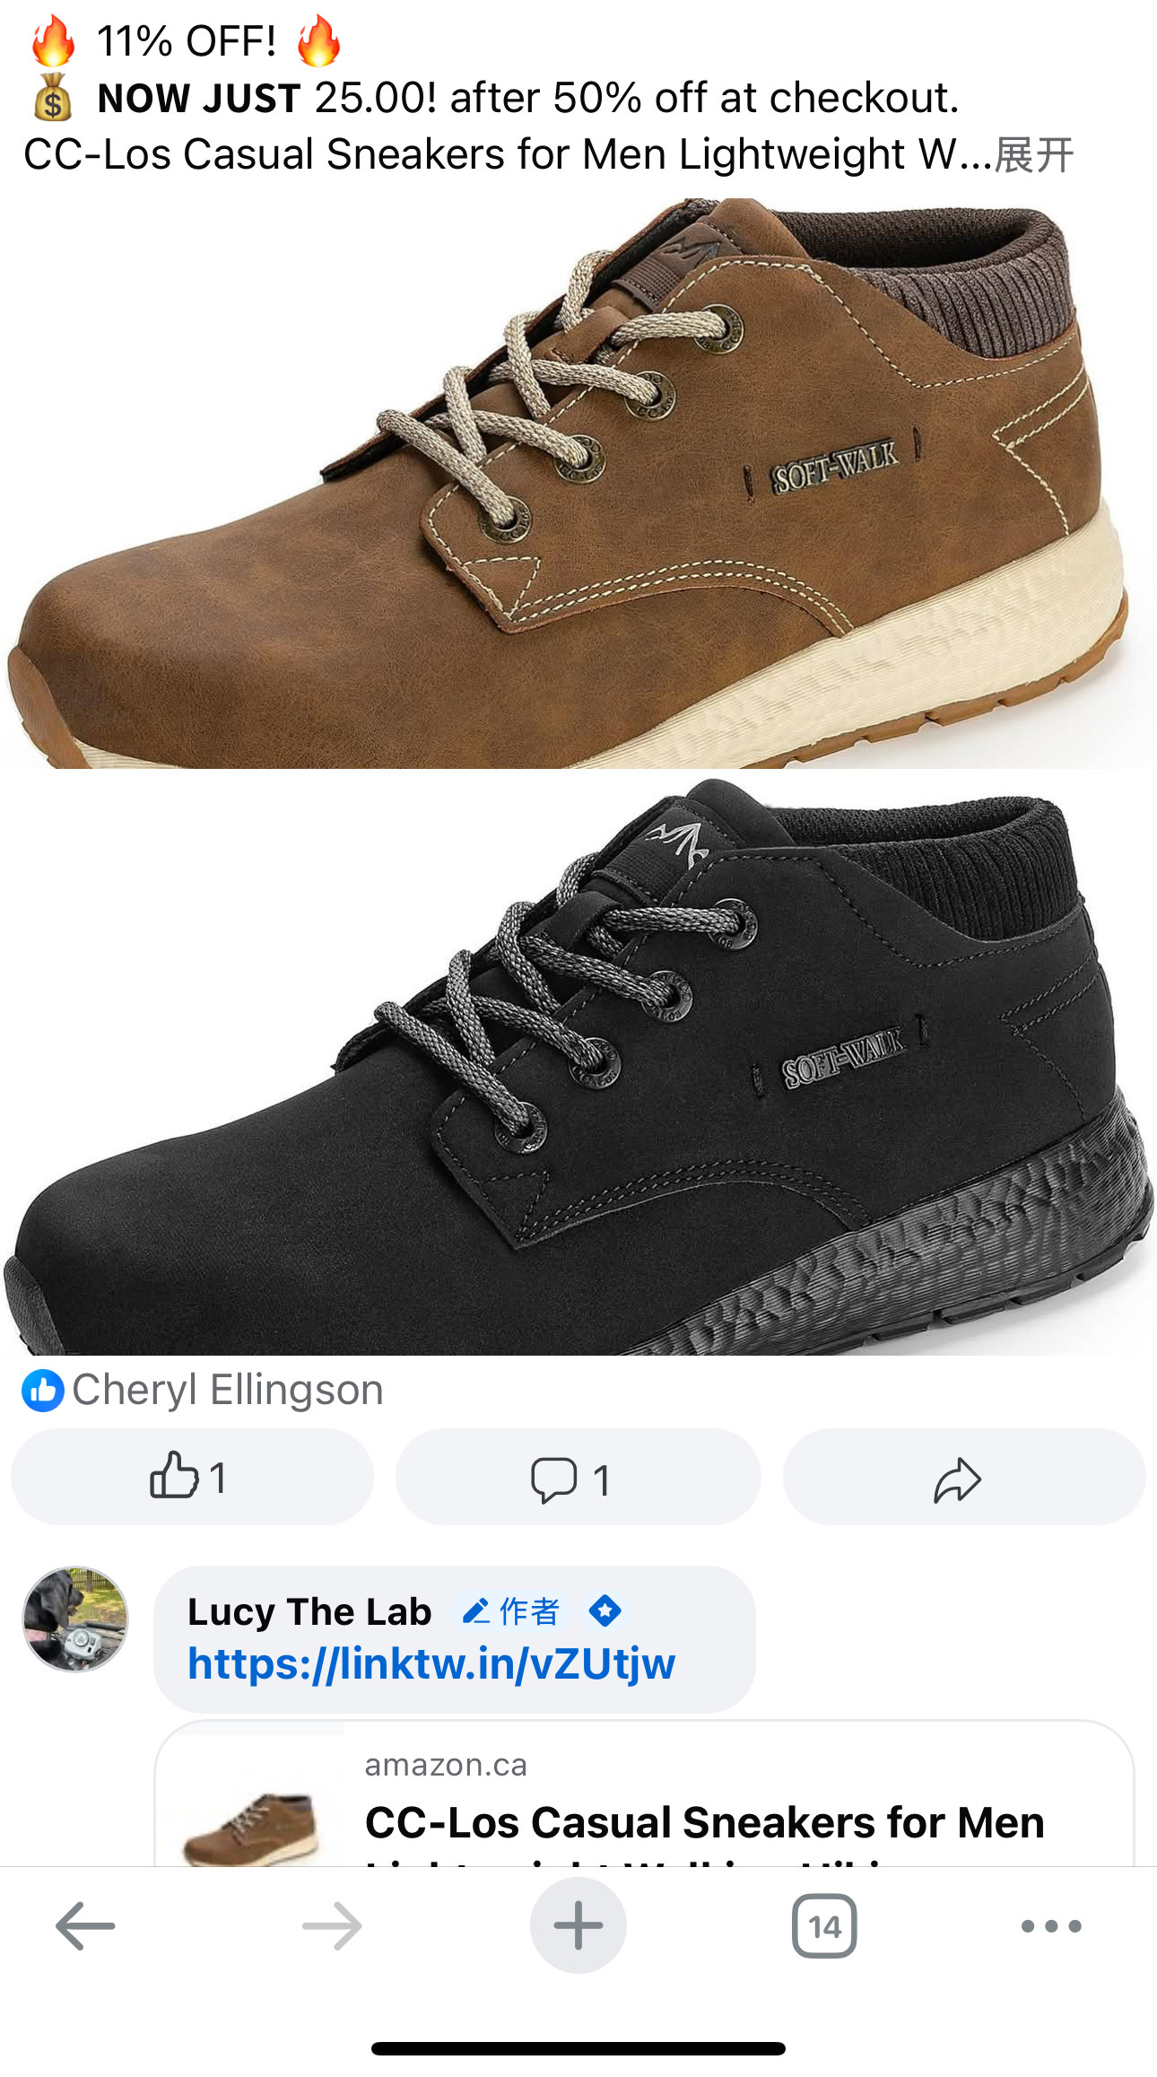View the brown sneaker product image
The width and height of the screenshot is (1157, 2077).
[x=578, y=484]
